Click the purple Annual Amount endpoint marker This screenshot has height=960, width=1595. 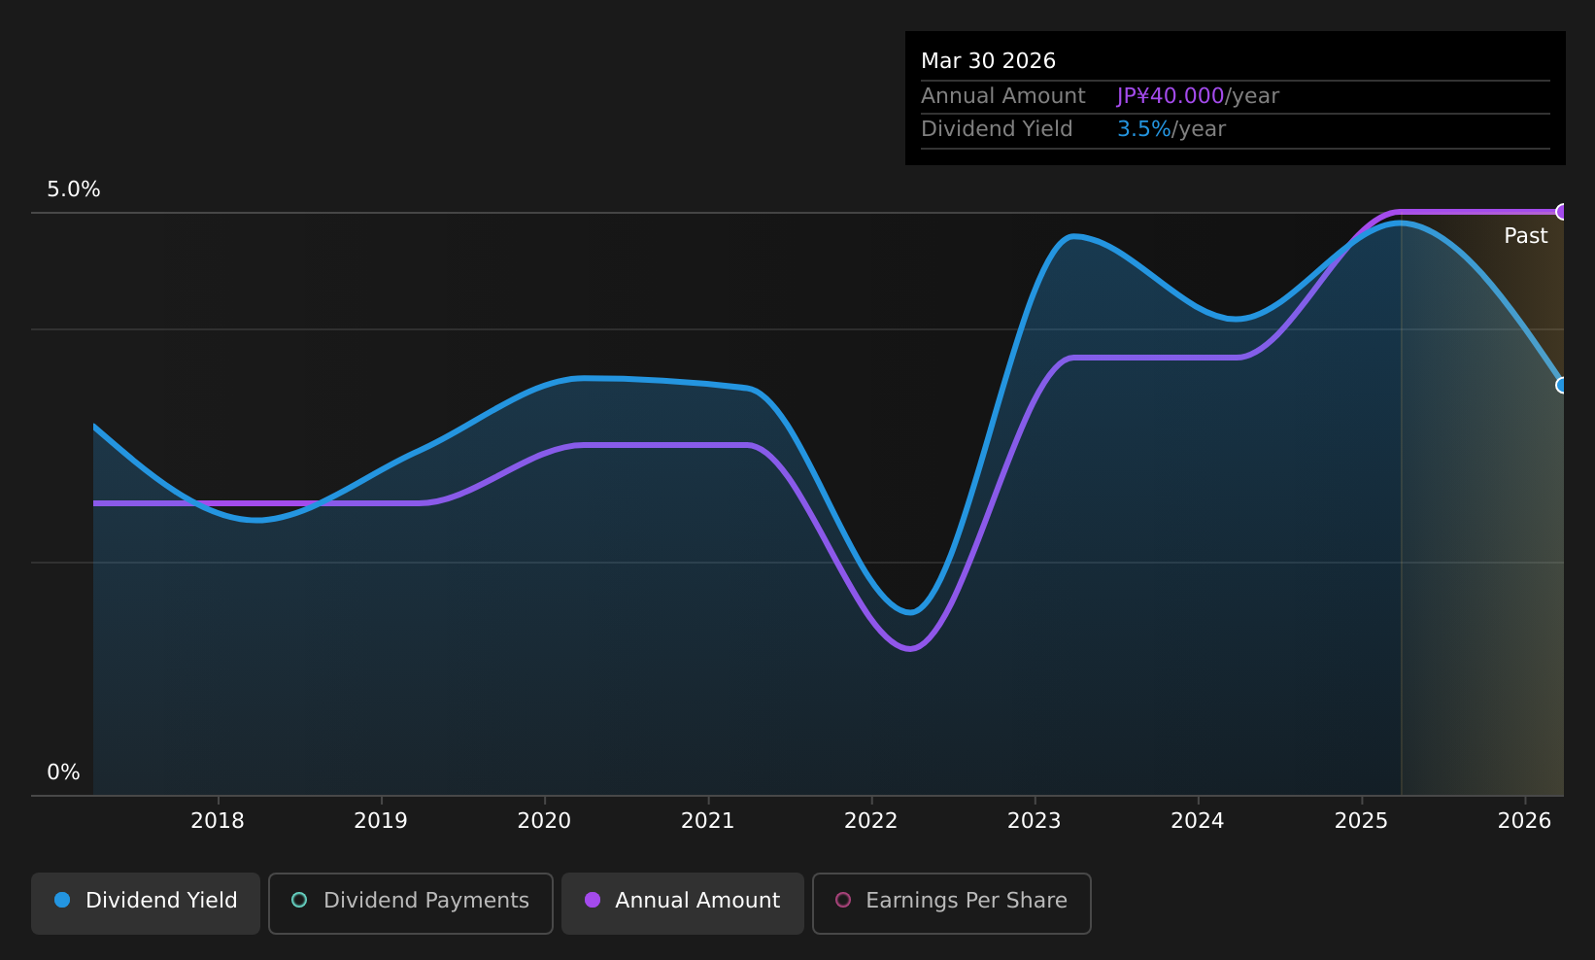pos(1562,212)
